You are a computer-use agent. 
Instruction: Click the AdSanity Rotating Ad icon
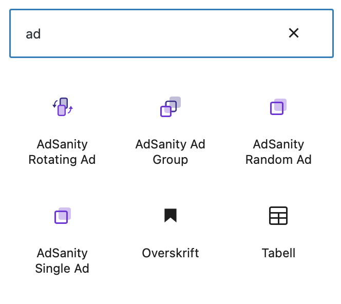pos(62,107)
